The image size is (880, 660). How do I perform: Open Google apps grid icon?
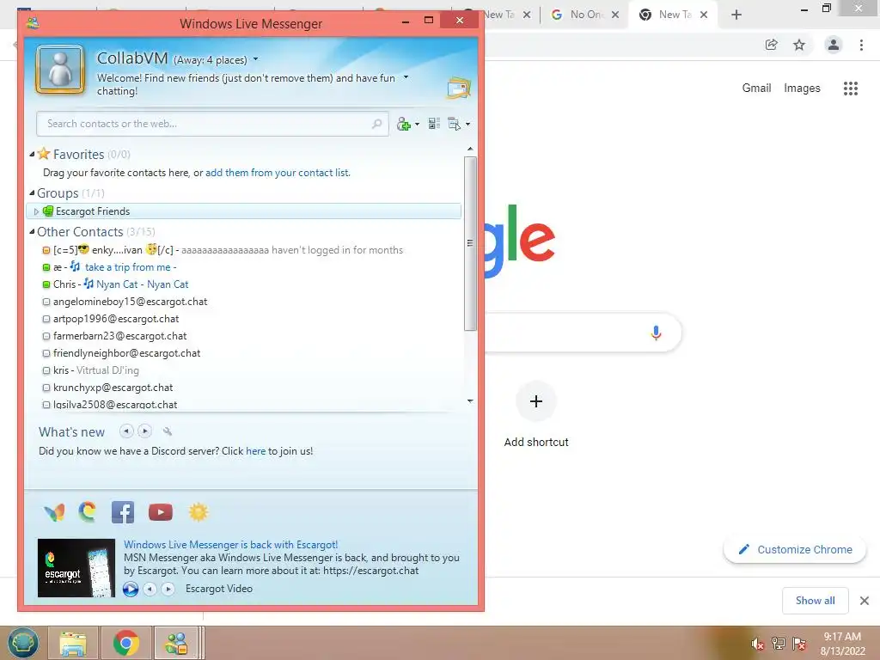tap(851, 89)
